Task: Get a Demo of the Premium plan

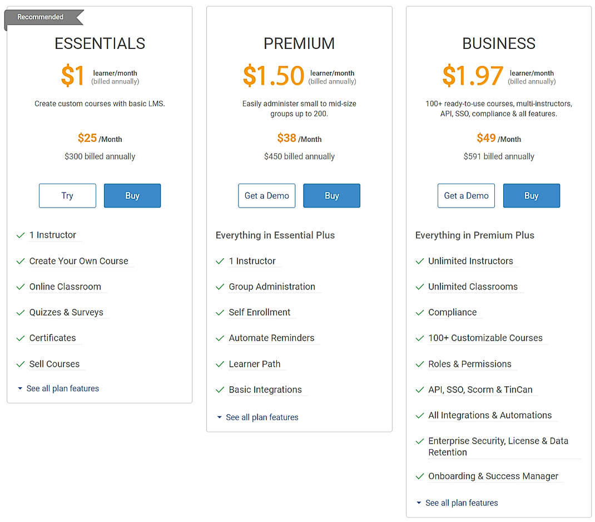Action: (x=266, y=195)
